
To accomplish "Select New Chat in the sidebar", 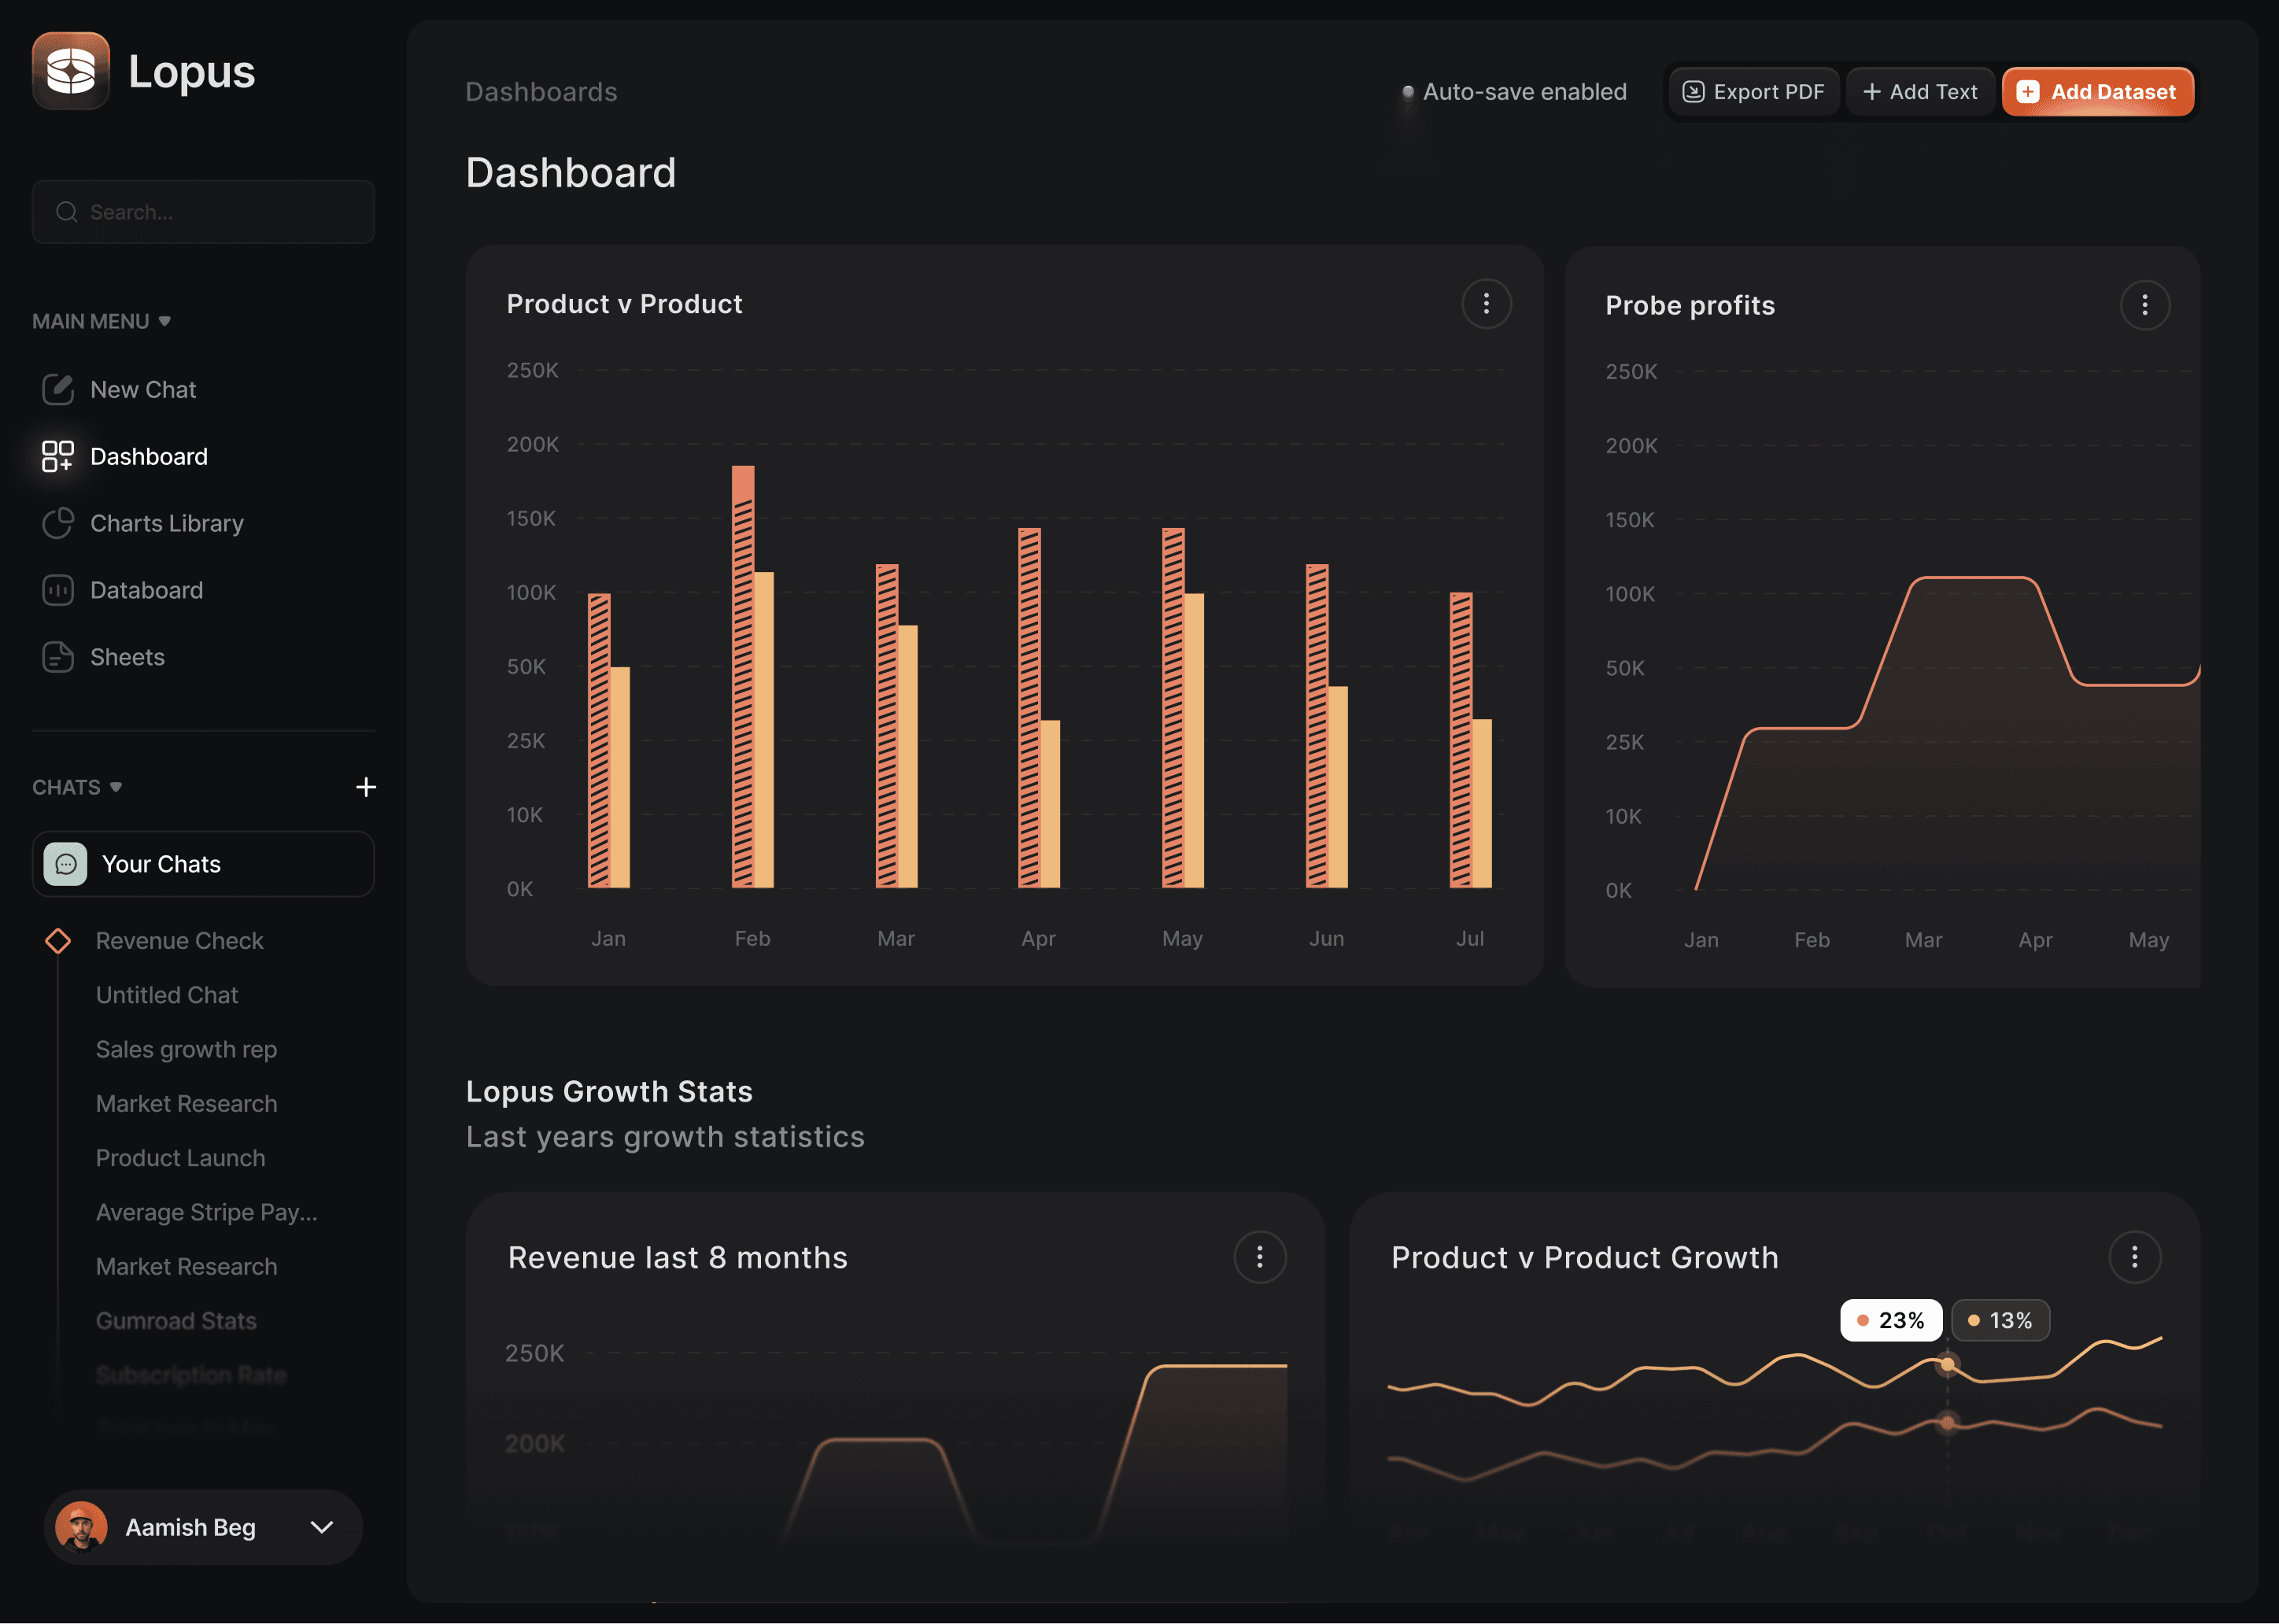I will (141, 389).
